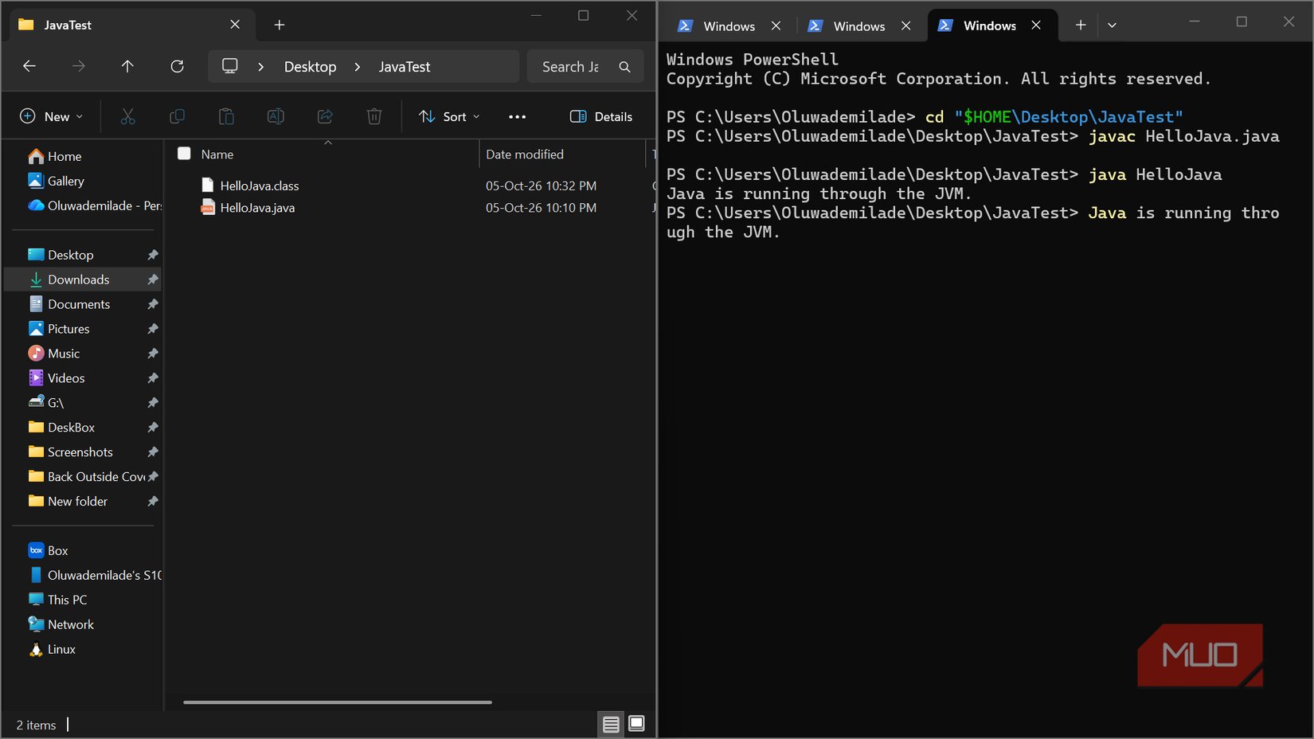This screenshot has height=739, width=1314.
Task: Click the search magnifier icon
Action: pyautogui.click(x=625, y=67)
